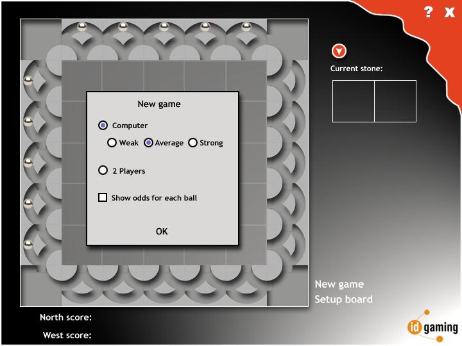This screenshot has height=346, width=462.
Task: Select Computer opponent radio button
Action: (x=103, y=126)
